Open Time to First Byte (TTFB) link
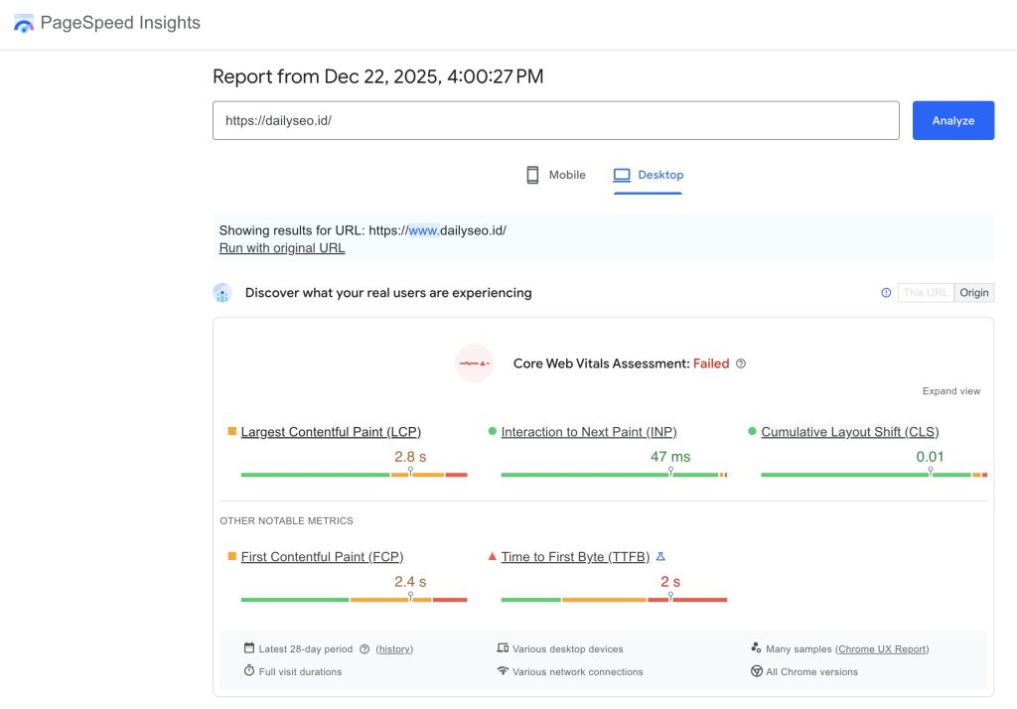Screen dimensions: 1017x709 point(575,556)
